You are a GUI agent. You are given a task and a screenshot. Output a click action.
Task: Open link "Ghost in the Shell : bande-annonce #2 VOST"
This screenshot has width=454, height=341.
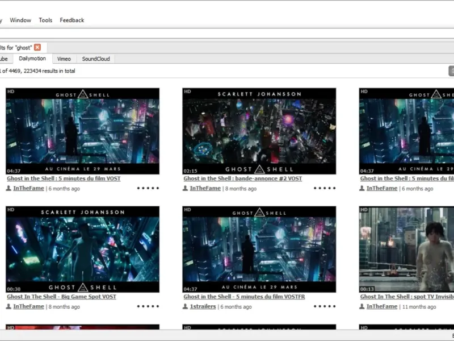tap(243, 178)
